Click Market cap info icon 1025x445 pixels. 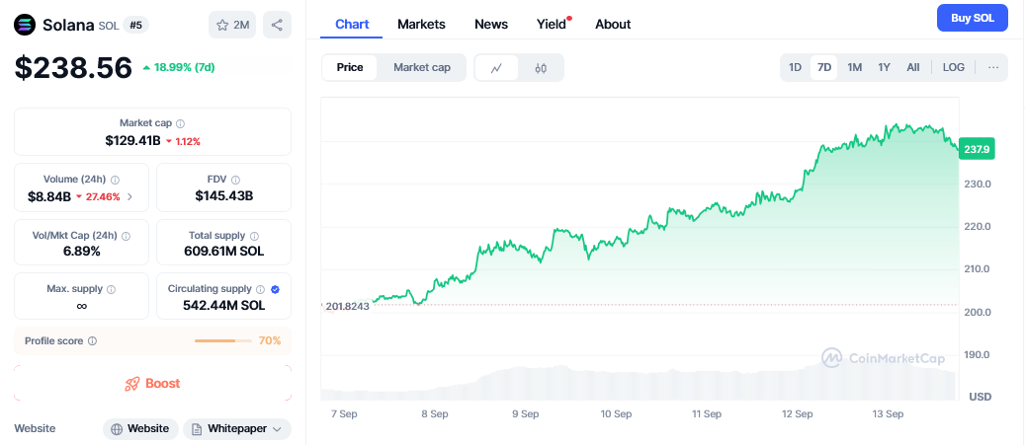click(181, 123)
